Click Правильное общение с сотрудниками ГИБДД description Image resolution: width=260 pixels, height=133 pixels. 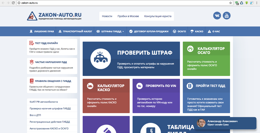pos(50,88)
